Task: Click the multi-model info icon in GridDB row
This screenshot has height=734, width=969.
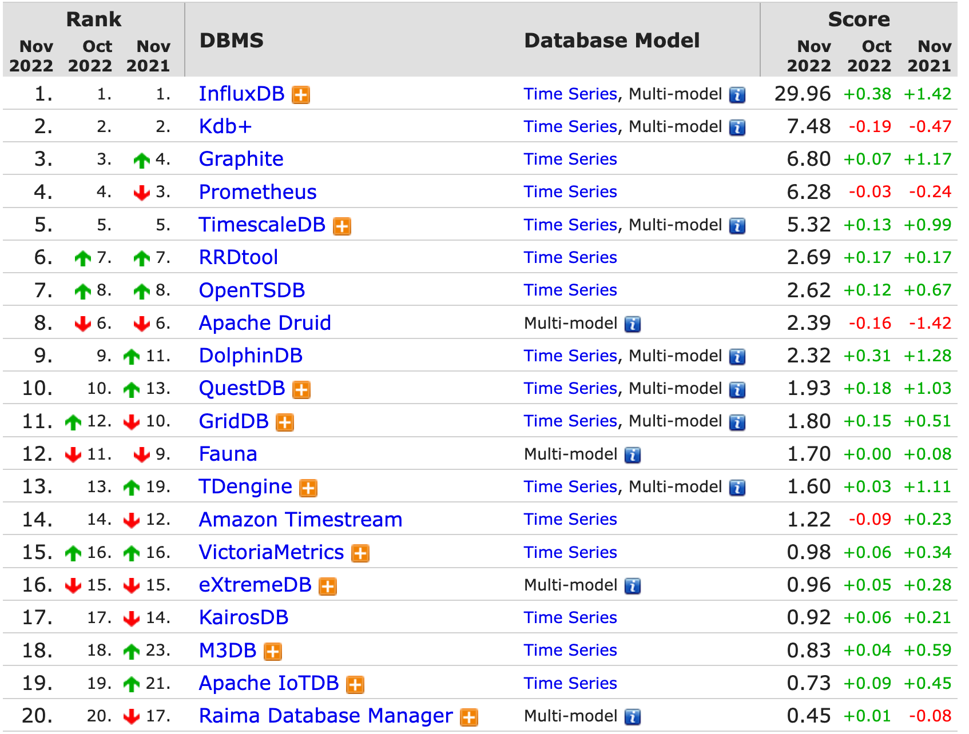Action: tap(737, 422)
